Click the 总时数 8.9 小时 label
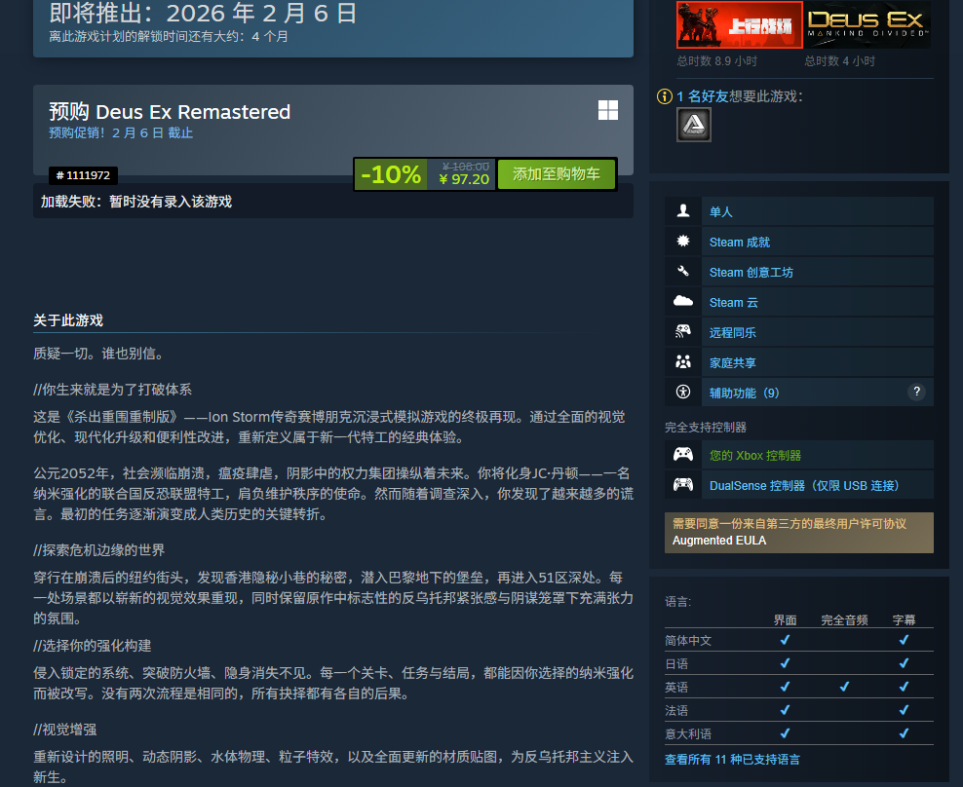This screenshot has width=963, height=787. tap(716, 60)
